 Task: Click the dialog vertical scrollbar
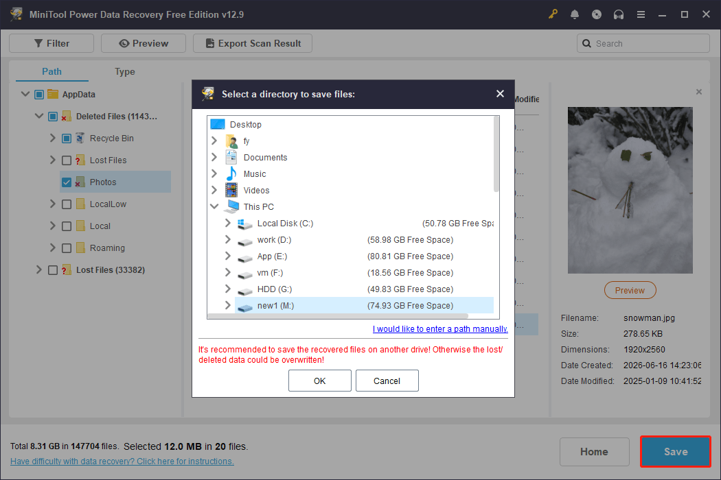click(496, 154)
